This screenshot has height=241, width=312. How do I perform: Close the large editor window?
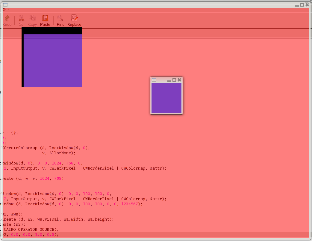click(x=307, y=5)
